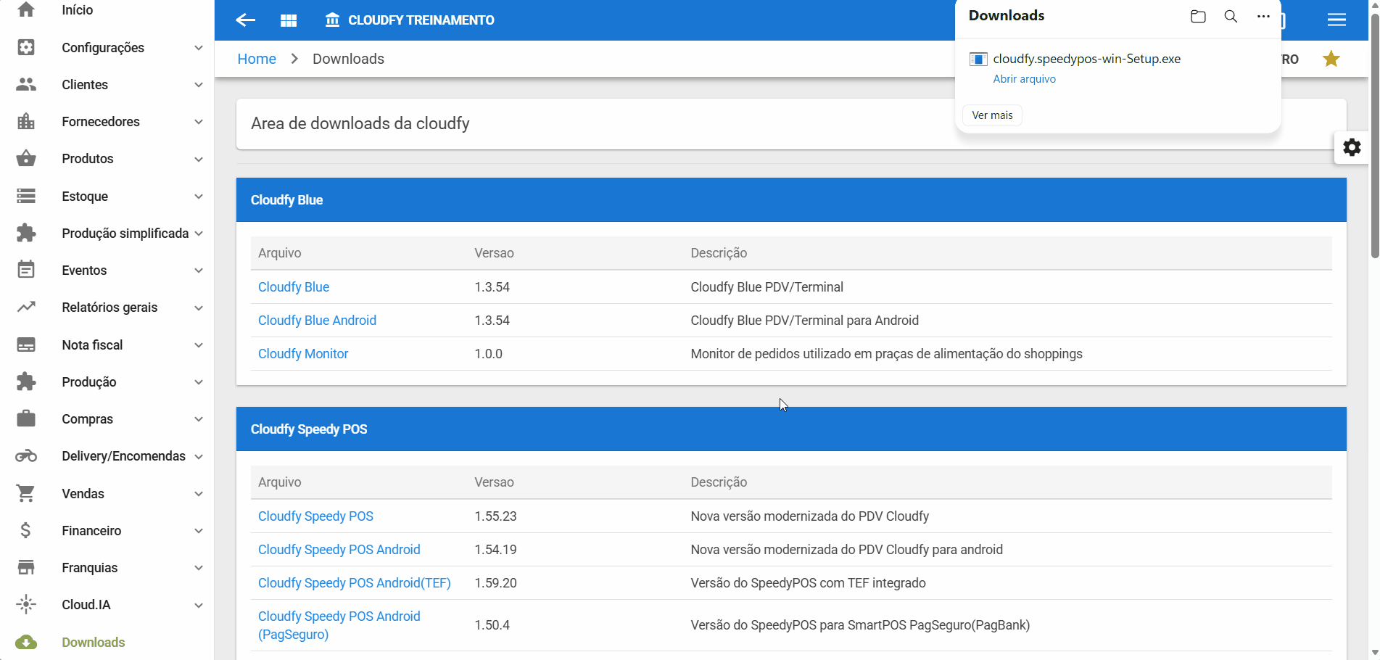
Task: Click version 1.59.20 of Speedy POS Android(TEF)
Action: [x=495, y=583]
